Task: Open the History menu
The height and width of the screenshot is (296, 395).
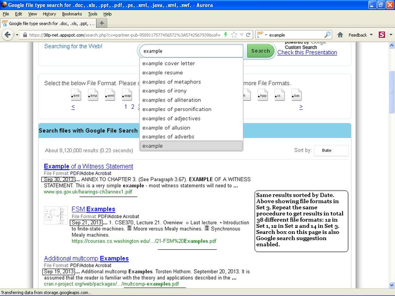Action: 49,14
